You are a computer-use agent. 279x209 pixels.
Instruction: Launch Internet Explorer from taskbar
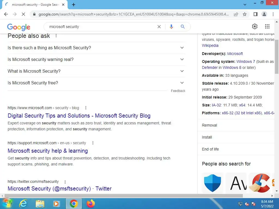[23, 204]
